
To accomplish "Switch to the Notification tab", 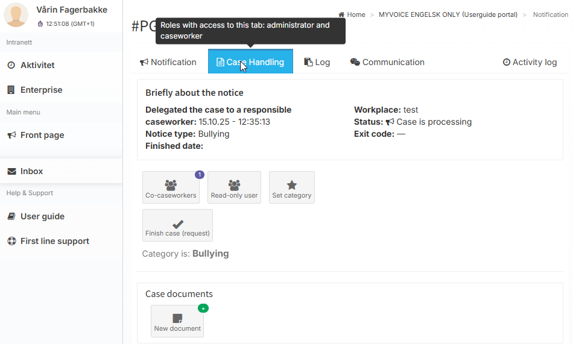I will 168,62.
